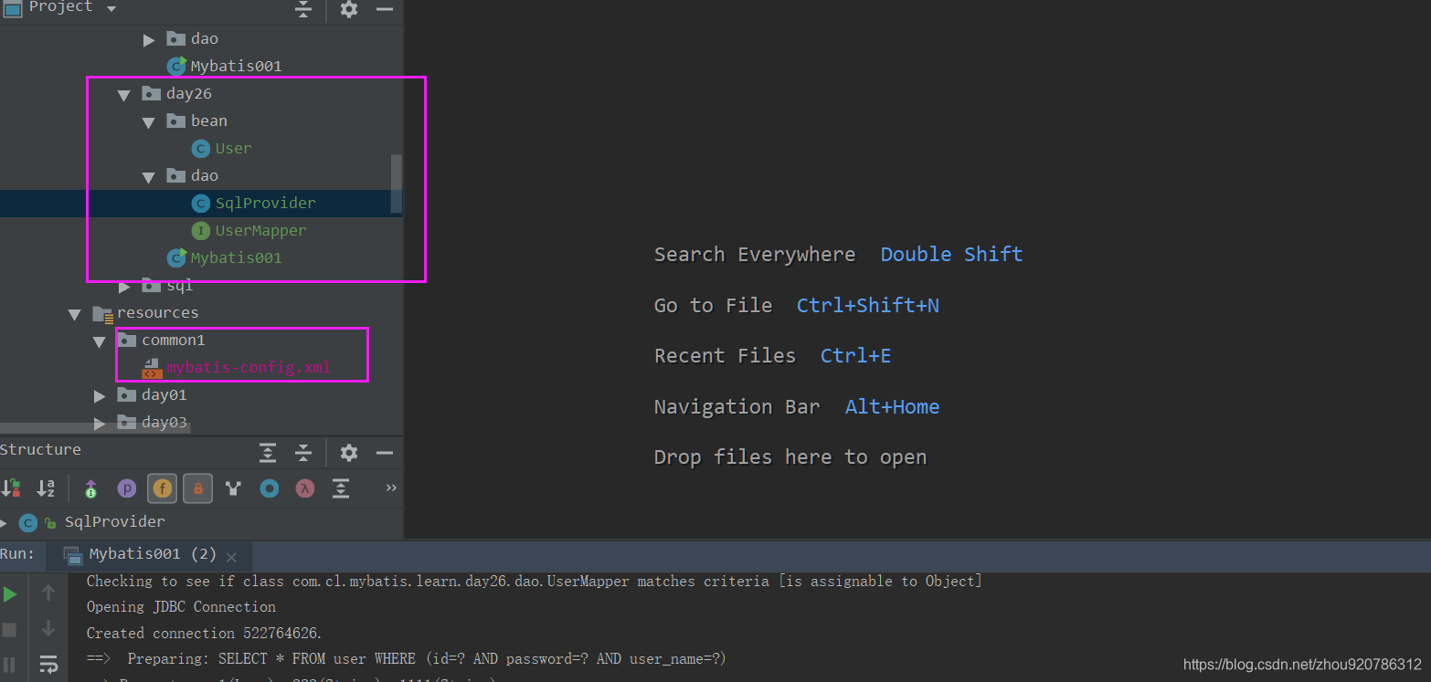Click the 'Search Everywhere' hint text
This screenshot has width=1431, height=682.
(x=755, y=254)
